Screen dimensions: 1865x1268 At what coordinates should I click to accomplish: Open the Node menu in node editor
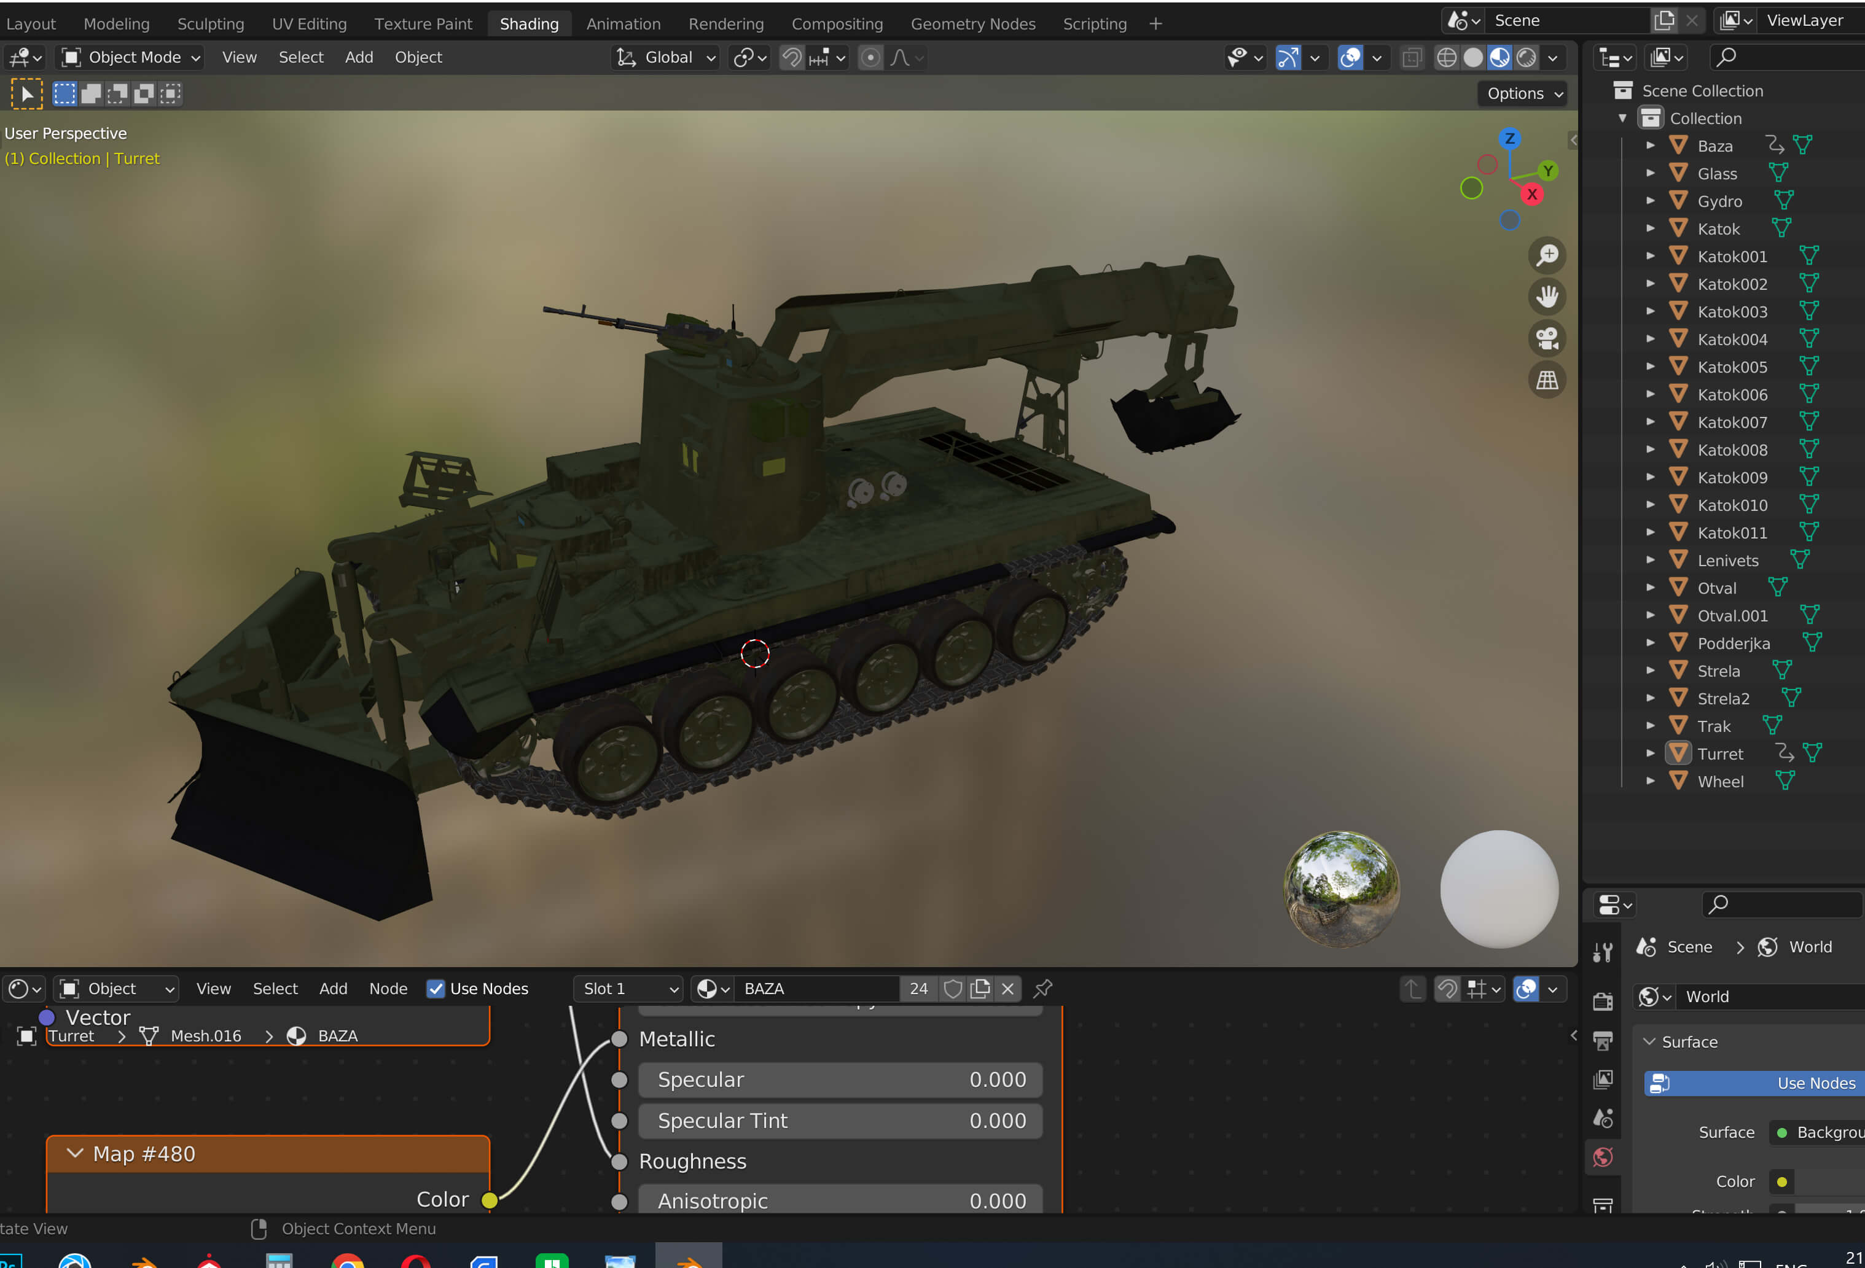(388, 989)
